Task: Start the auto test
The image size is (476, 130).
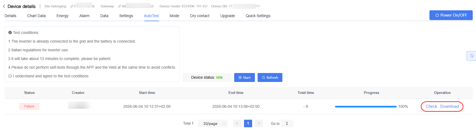Action: 244,78
